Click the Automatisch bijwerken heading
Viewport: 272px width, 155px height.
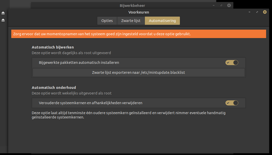point(53,47)
